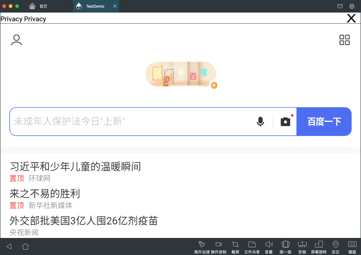Tap the Android home button

25,246
